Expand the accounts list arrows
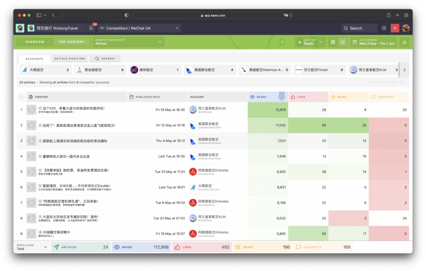This screenshot has width=426, height=271. 404,70
